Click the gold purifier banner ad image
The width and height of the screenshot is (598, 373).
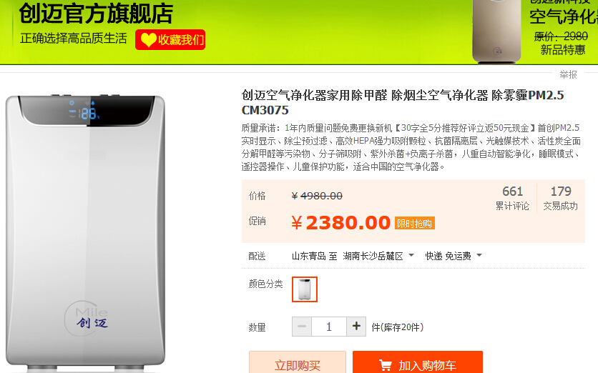click(496, 31)
